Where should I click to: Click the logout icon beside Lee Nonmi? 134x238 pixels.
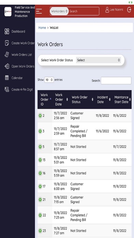[129, 10]
